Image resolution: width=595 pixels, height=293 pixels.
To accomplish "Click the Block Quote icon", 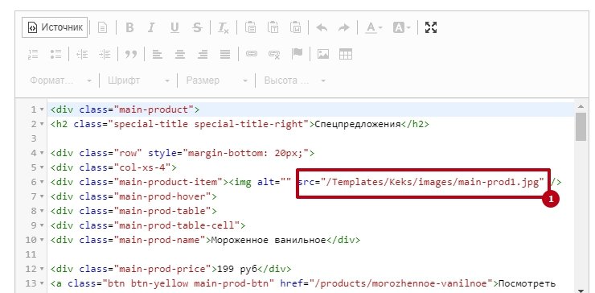I will [131, 55].
